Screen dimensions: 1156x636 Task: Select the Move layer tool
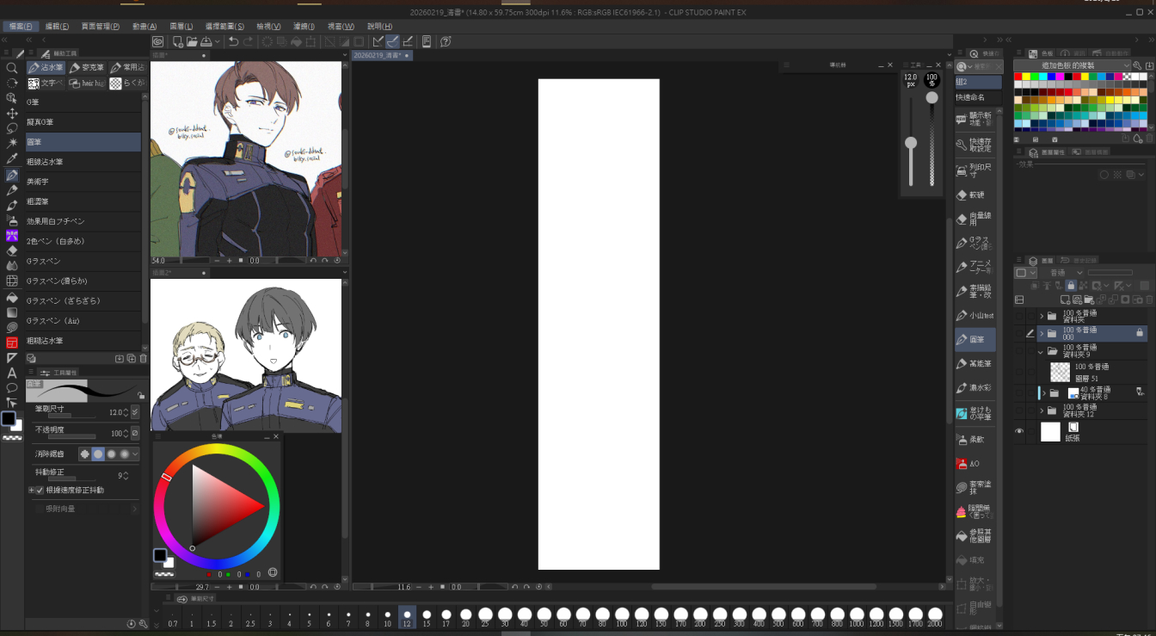click(12, 114)
